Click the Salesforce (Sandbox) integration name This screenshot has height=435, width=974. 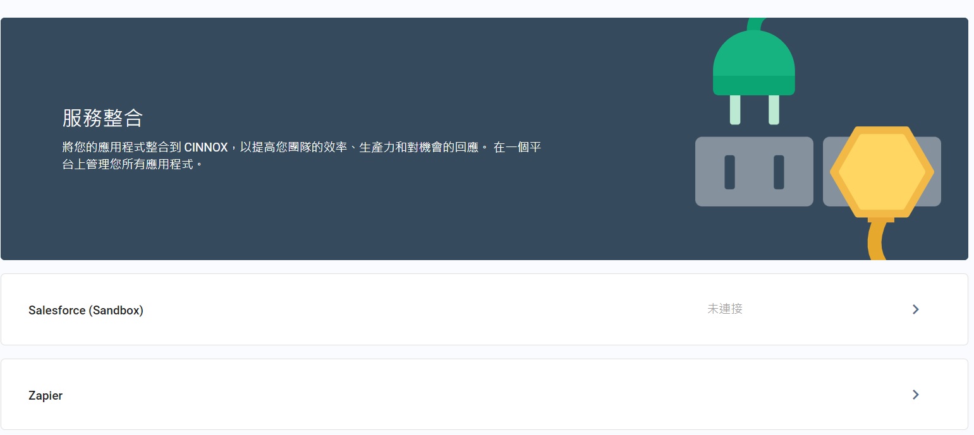[86, 310]
